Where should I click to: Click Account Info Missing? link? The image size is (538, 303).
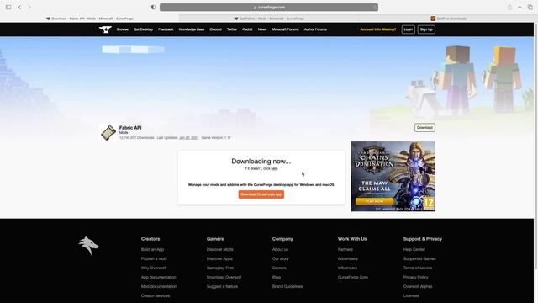[x=378, y=29]
